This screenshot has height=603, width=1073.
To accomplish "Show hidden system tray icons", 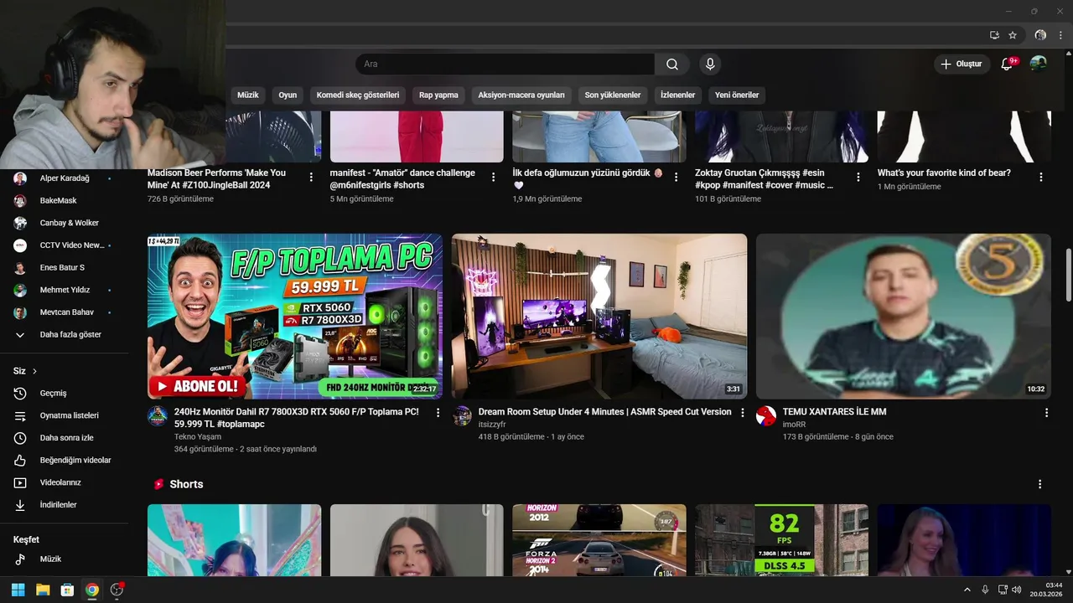I will click(x=967, y=590).
